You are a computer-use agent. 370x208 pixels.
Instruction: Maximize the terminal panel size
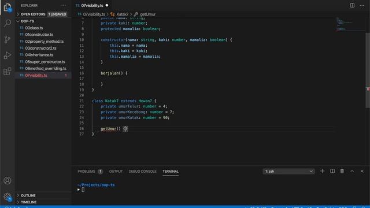click(x=352, y=171)
